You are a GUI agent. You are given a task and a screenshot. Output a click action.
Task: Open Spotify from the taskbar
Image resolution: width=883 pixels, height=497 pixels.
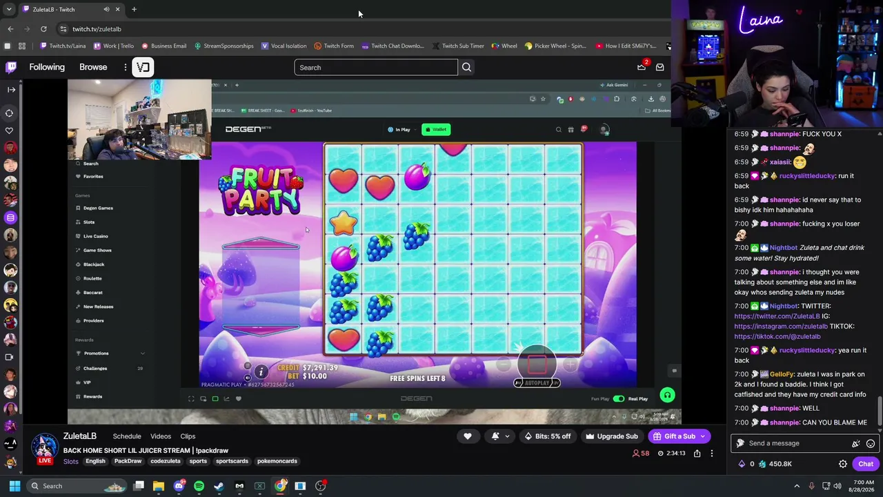(199, 486)
